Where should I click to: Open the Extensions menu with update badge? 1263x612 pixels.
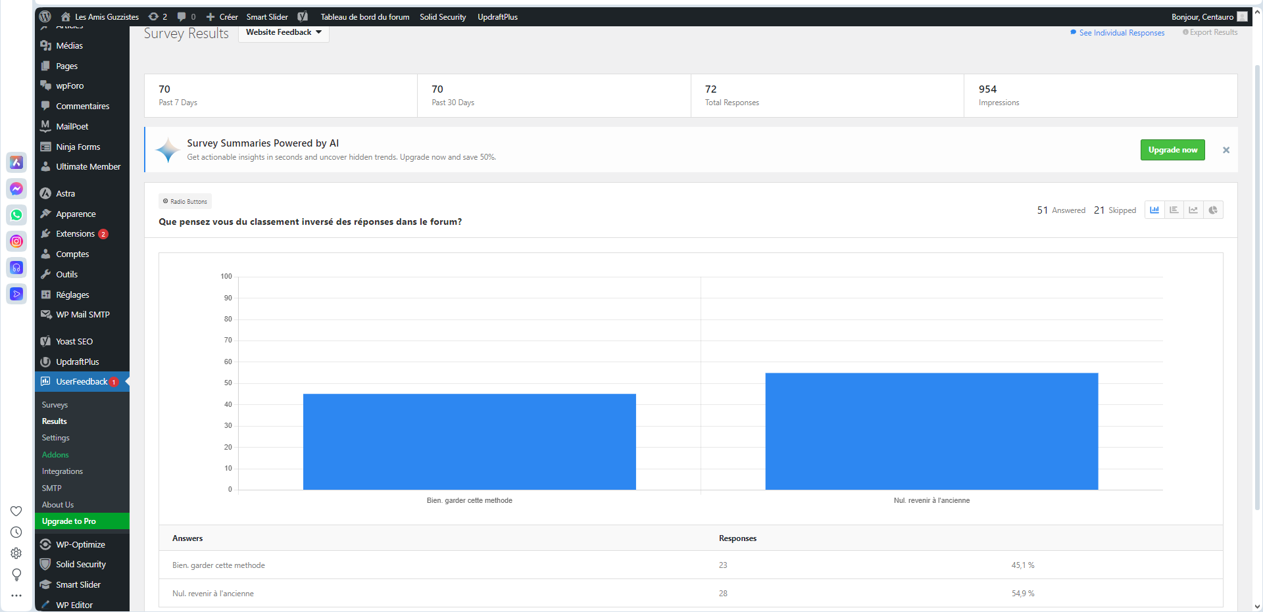pos(75,234)
